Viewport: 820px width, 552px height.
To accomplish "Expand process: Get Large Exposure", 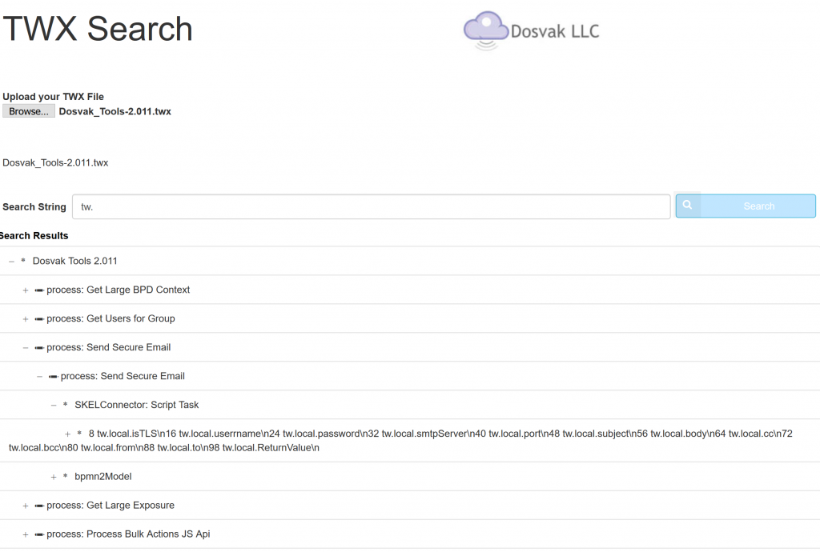I will point(25,506).
